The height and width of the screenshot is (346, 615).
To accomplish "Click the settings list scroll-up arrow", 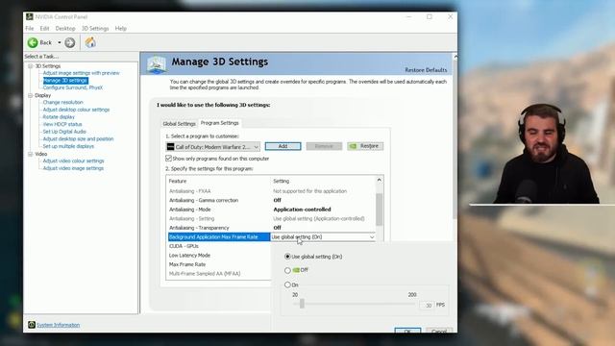I will (x=379, y=180).
